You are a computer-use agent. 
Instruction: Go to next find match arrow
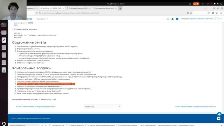coord(45,125)
